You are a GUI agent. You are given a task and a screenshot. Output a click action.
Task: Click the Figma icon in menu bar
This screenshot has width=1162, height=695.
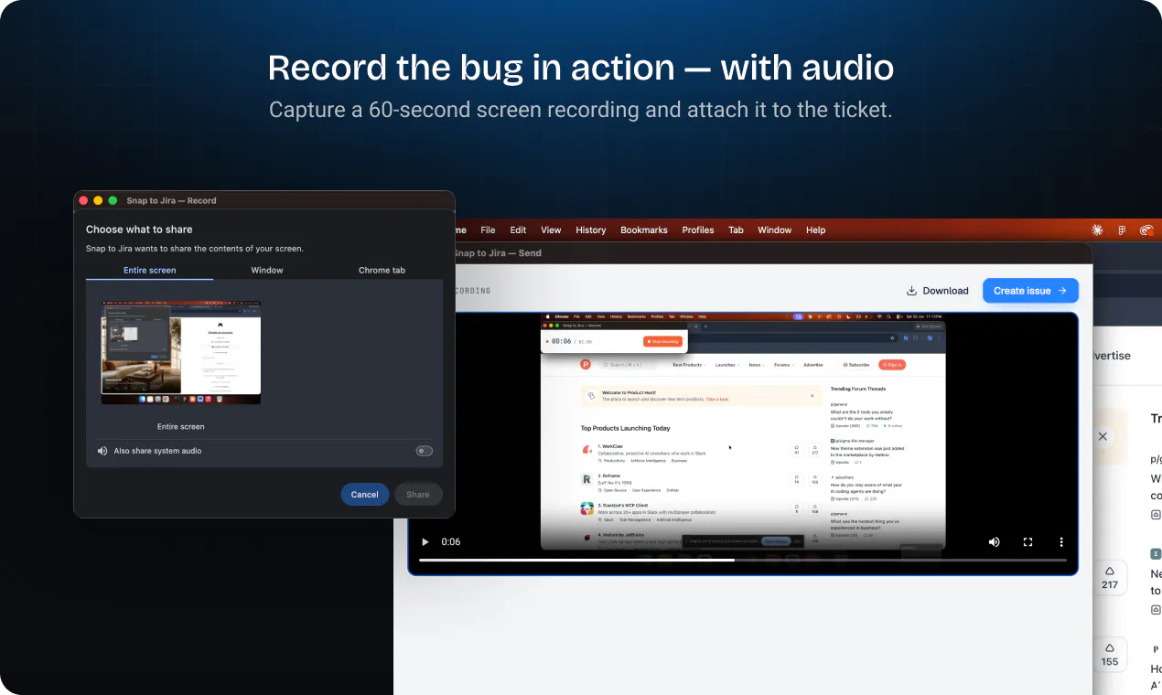click(x=1122, y=230)
